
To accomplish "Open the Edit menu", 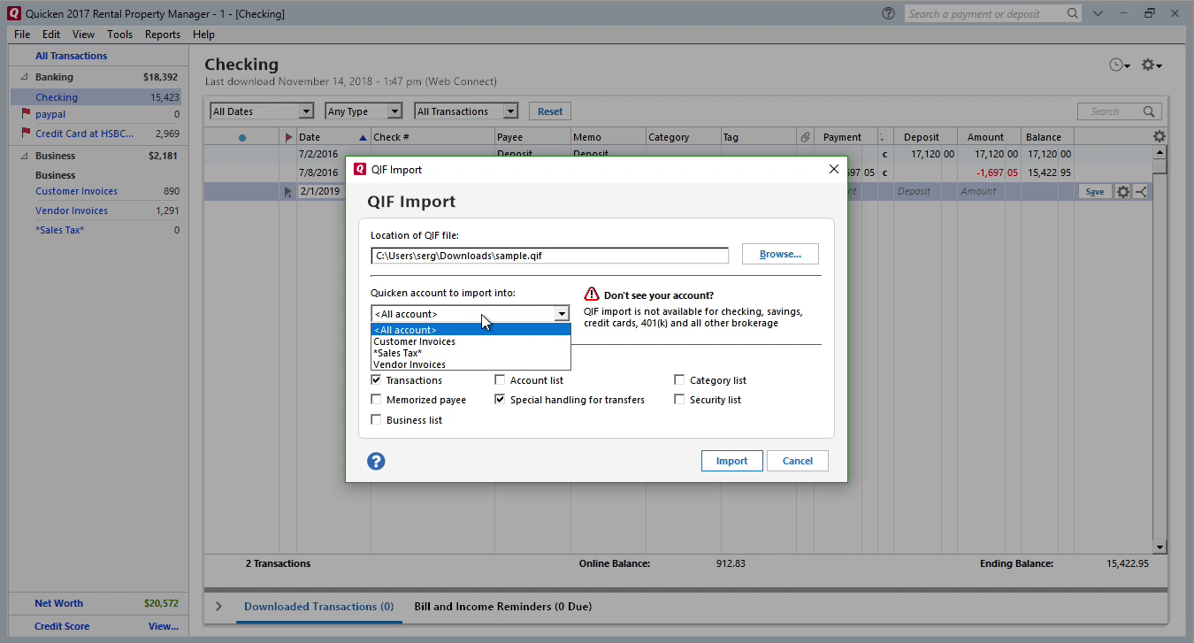I will pyautogui.click(x=51, y=34).
